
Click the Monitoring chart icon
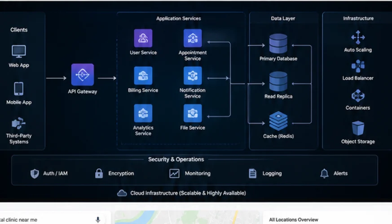click(174, 173)
